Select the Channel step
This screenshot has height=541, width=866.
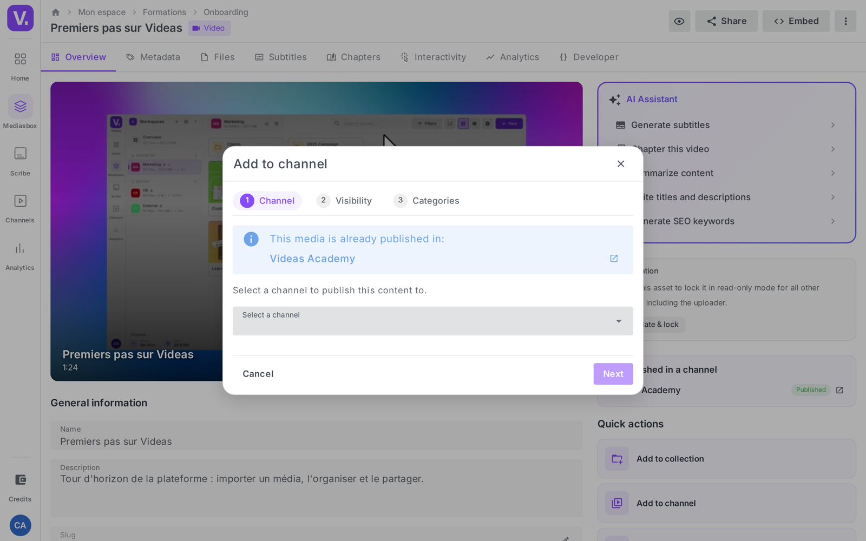pyautogui.click(x=267, y=201)
